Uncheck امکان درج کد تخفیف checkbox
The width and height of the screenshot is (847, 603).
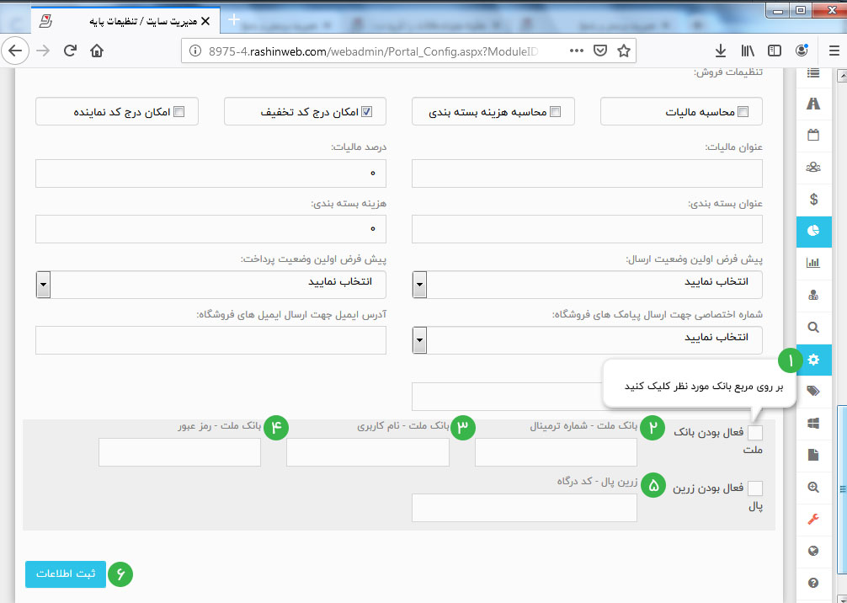pos(367,112)
